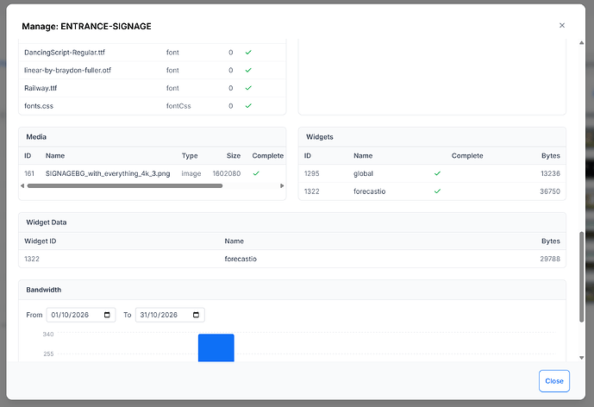Click widget bytes value 13236
The image size is (594, 407).
[550, 173]
